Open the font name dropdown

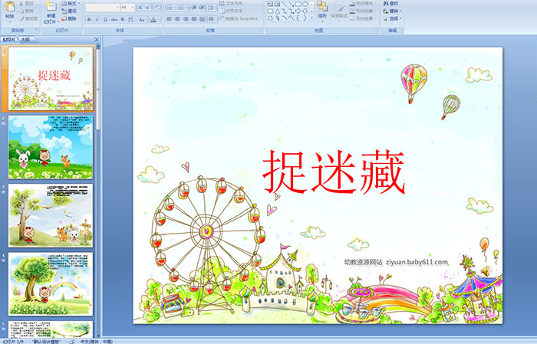(x=101, y=7)
